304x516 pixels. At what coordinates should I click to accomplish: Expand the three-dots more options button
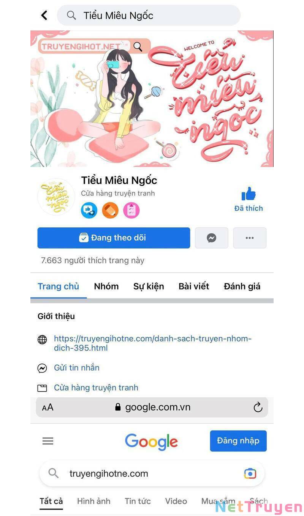(x=250, y=238)
